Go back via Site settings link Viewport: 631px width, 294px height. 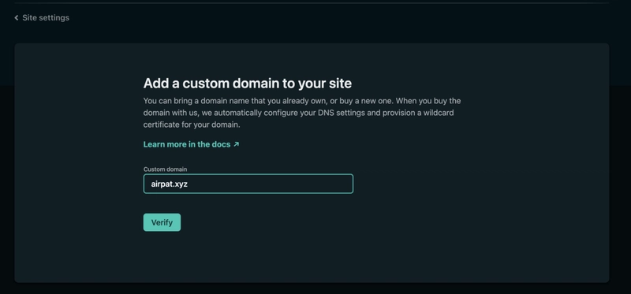click(x=42, y=17)
